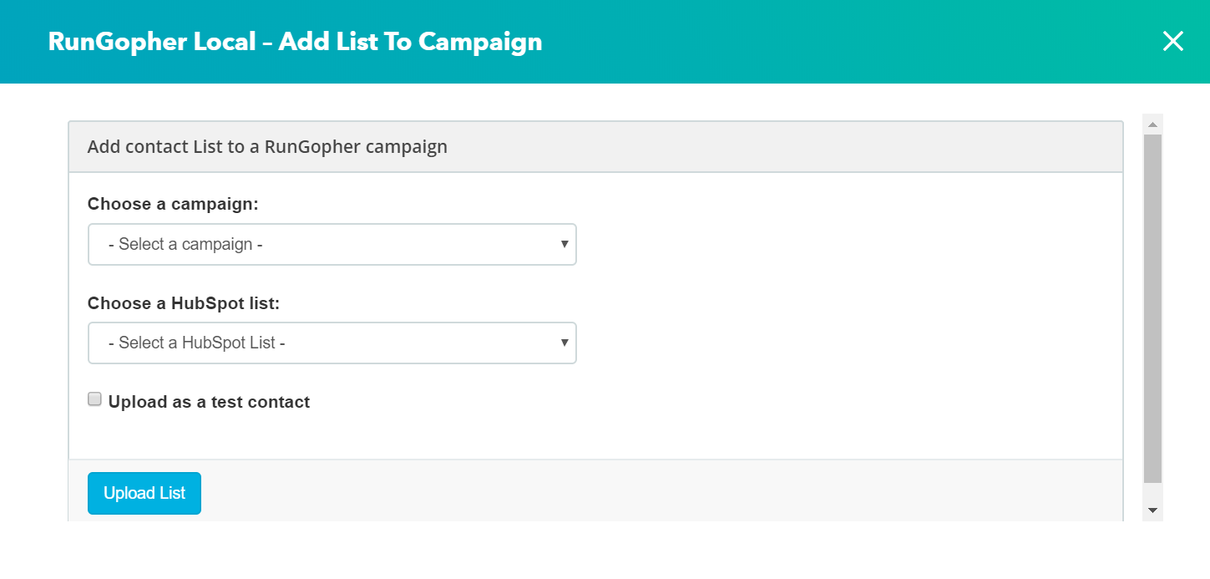Image resolution: width=1210 pixels, height=579 pixels.
Task: Click the scrollbar track below the thumb
Action: pos(1152,493)
